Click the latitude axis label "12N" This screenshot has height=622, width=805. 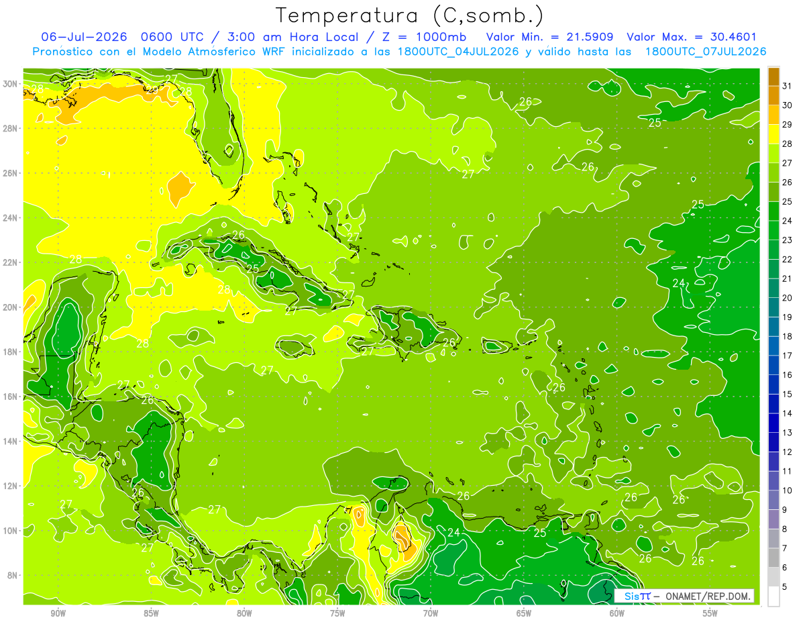click(11, 486)
